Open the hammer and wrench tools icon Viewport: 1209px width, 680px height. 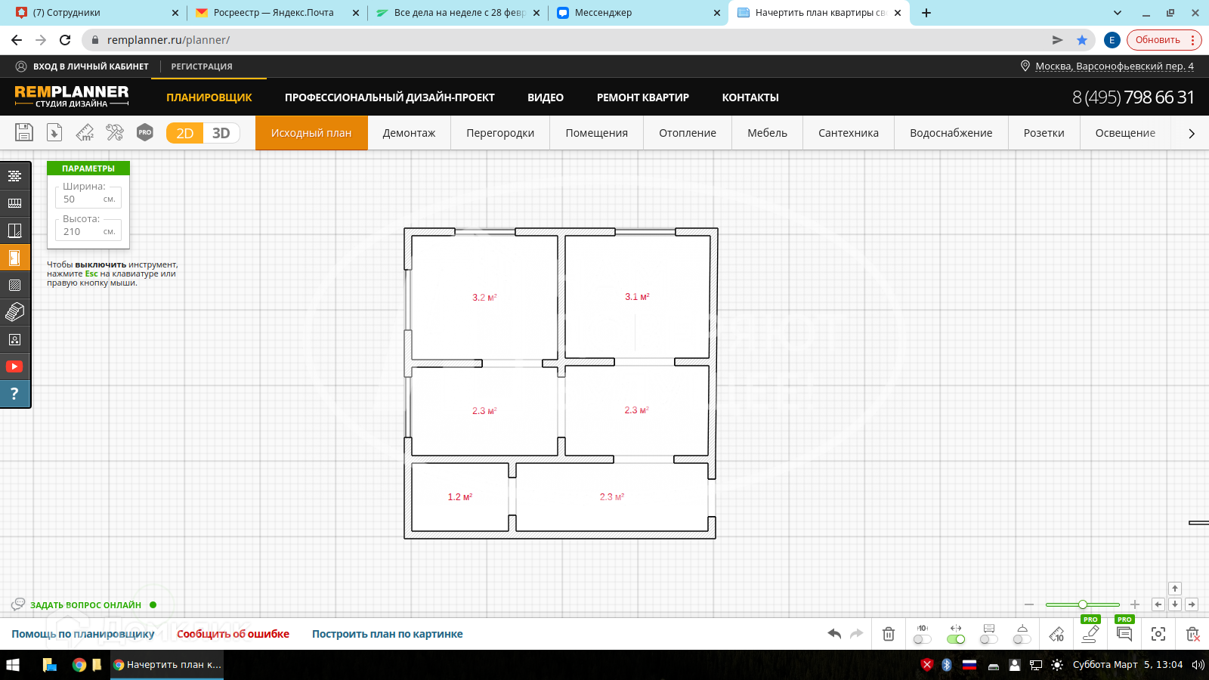coord(115,132)
